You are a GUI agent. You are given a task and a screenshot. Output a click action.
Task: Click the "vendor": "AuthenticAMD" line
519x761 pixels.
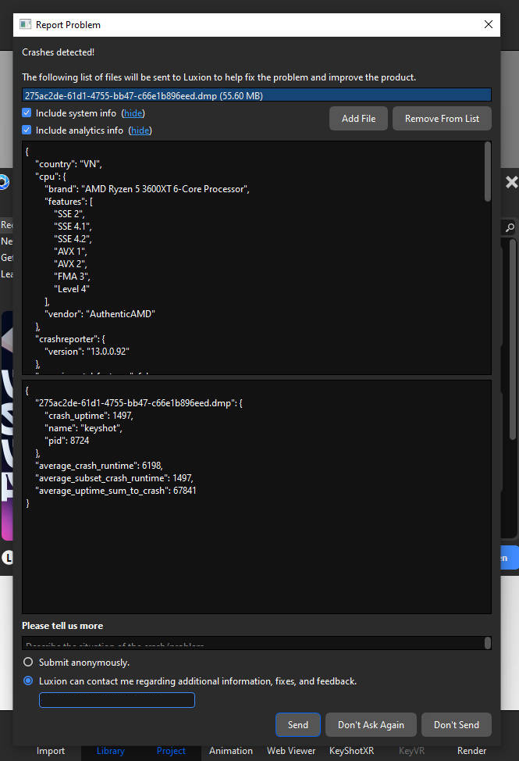pos(99,313)
